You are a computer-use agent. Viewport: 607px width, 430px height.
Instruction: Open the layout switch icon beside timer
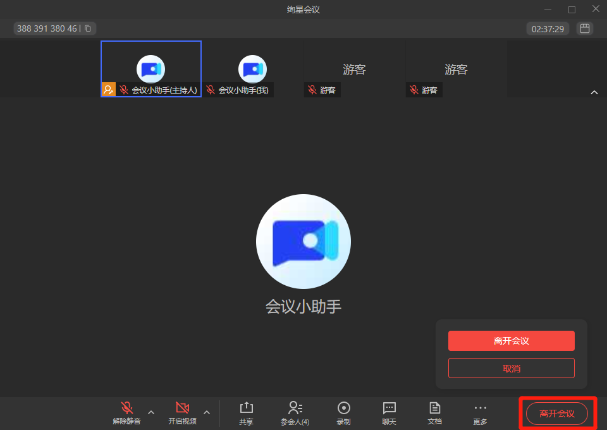584,28
